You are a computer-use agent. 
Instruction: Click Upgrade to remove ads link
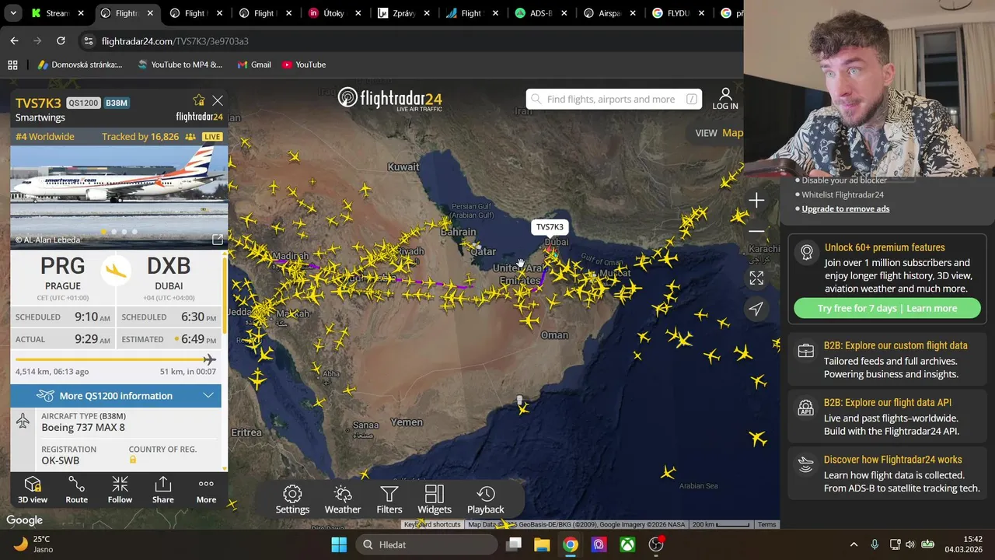click(x=846, y=208)
